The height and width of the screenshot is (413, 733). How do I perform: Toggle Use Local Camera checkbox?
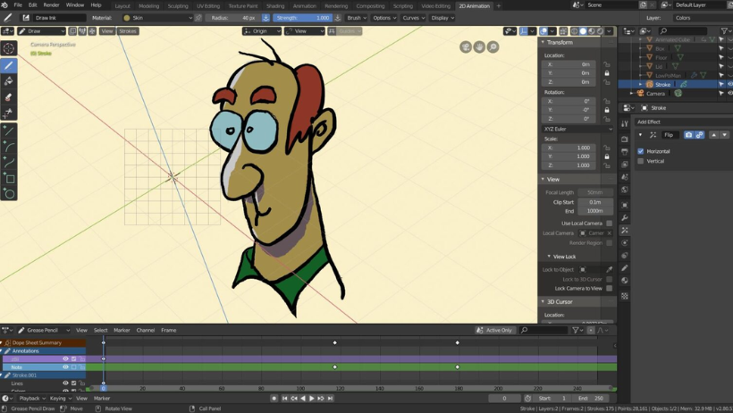(x=609, y=223)
